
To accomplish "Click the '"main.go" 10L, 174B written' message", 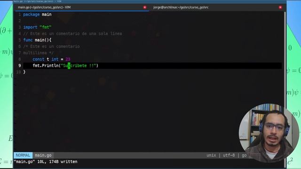I will pos(46,161).
